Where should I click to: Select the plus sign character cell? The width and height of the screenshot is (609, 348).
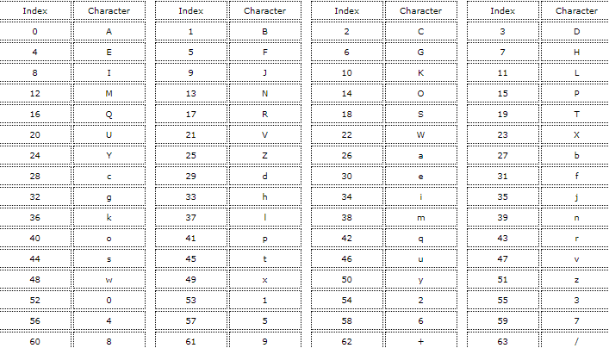421,341
